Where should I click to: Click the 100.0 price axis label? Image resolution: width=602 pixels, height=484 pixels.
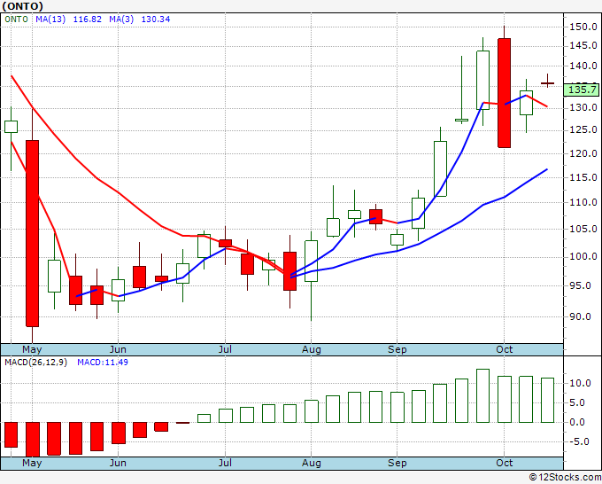point(583,256)
